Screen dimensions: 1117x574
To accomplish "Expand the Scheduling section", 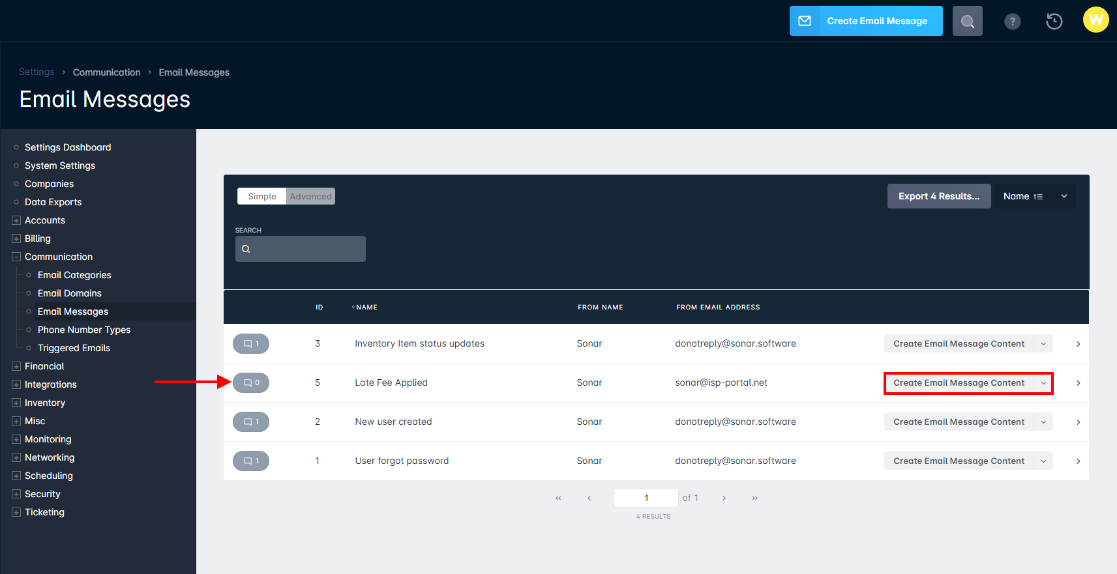I will click(x=16, y=476).
